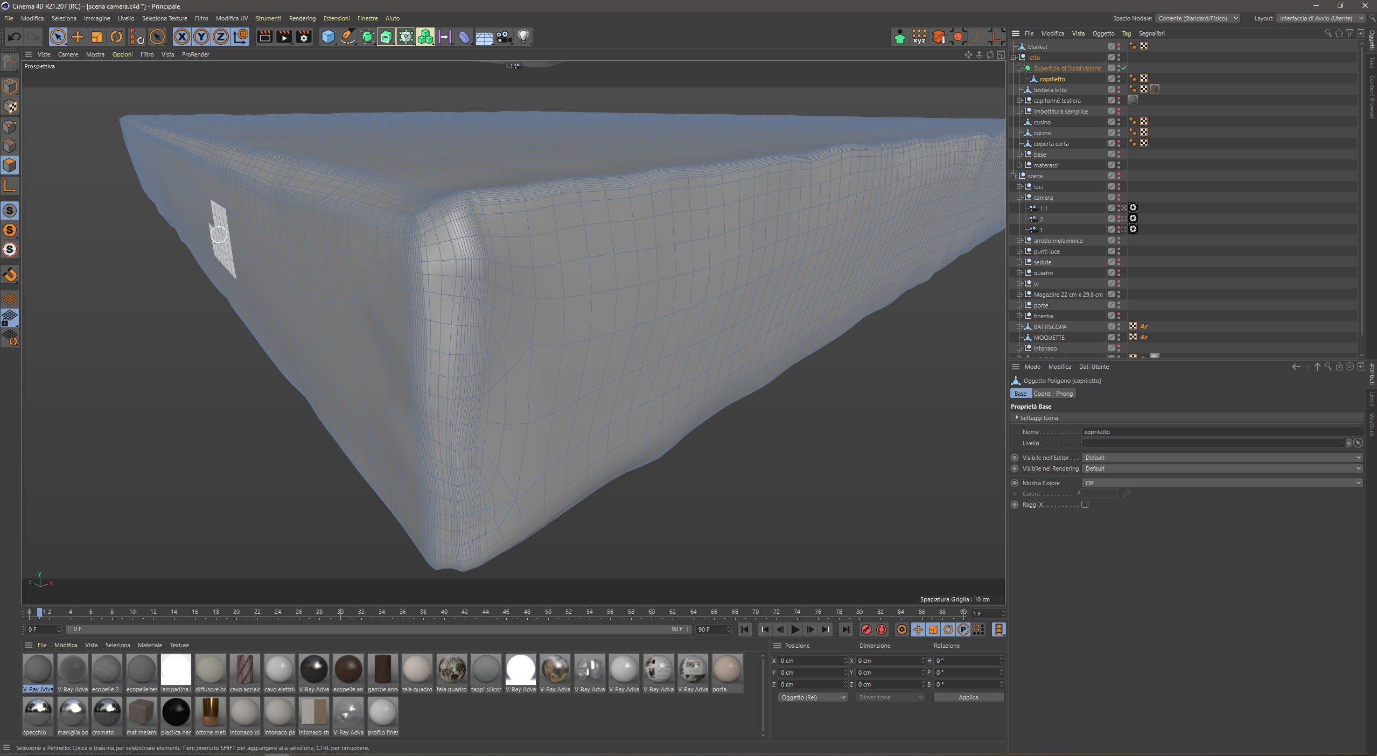Click the Undo arrow icon

[x=15, y=37]
